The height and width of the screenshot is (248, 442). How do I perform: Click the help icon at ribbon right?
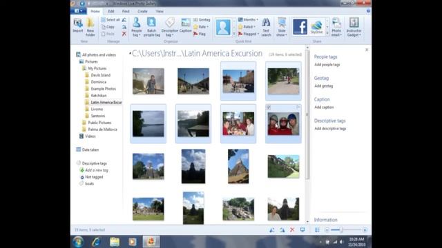click(368, 11)
